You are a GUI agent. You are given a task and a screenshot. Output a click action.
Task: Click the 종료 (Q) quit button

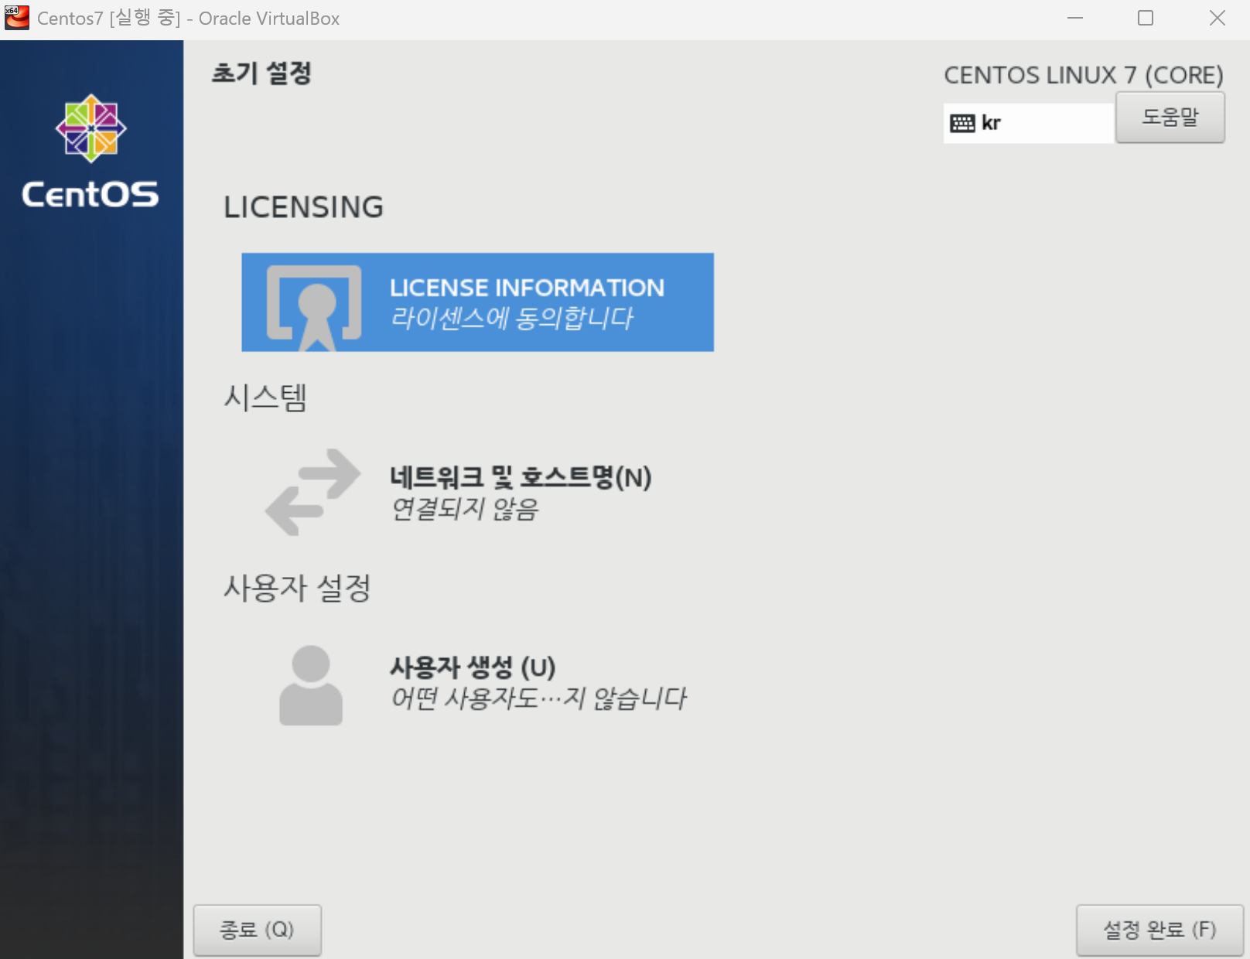click(x=257, y=930)
